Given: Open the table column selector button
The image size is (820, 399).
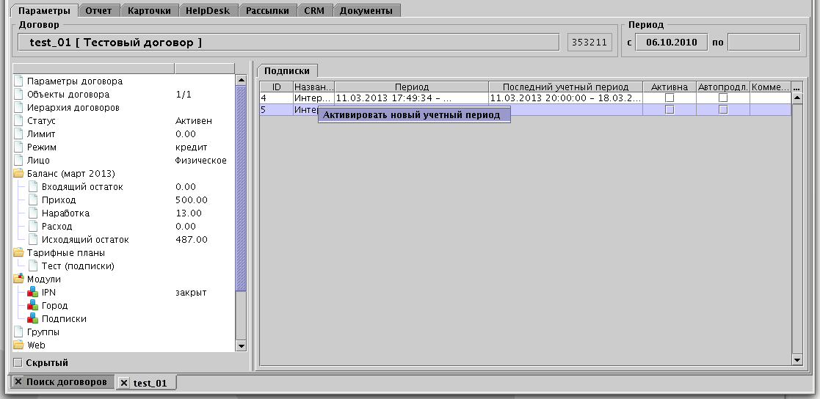Looking at the screenshot, I should pos(797,87).
